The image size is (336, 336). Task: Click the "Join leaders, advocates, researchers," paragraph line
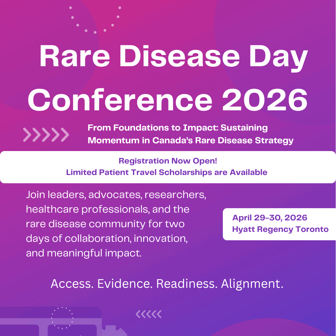[x=116, y=195]
